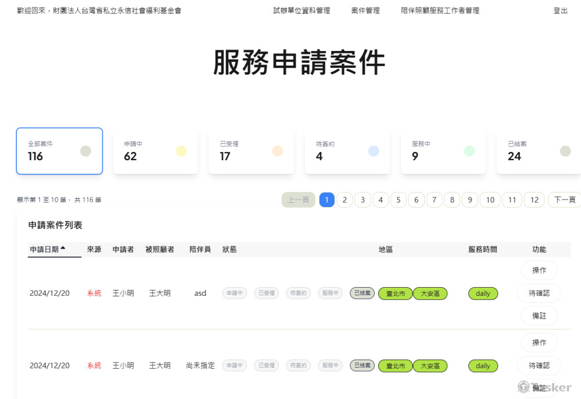The width and height of the screenshot is (581, 399).
Task: Jump to page 12 of results
Action: pyautogui.click(x=535, y=200)
